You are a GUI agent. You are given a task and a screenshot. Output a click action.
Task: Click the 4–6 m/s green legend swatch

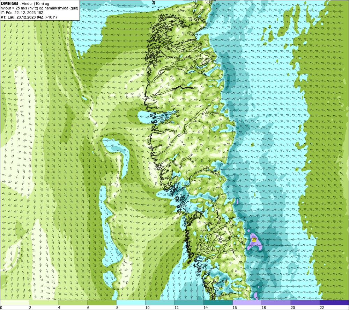(73, 302)
